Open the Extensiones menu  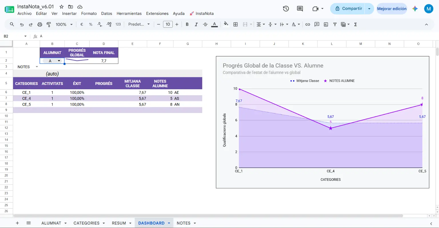157,13
